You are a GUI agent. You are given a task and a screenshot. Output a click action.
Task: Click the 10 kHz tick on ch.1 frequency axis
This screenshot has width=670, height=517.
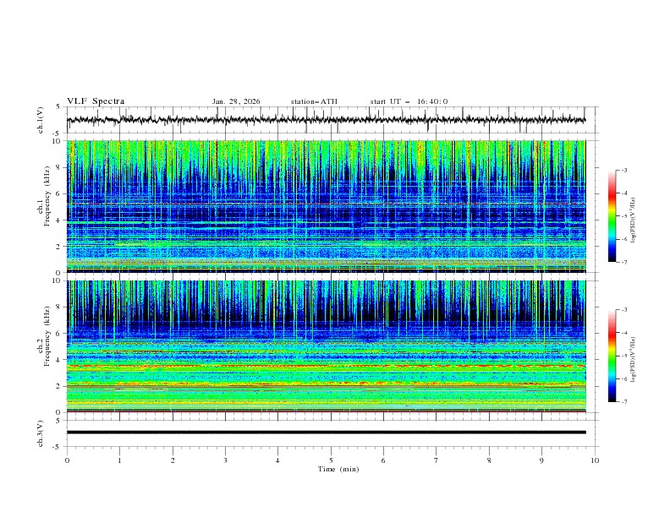click(x=58, y=141)
